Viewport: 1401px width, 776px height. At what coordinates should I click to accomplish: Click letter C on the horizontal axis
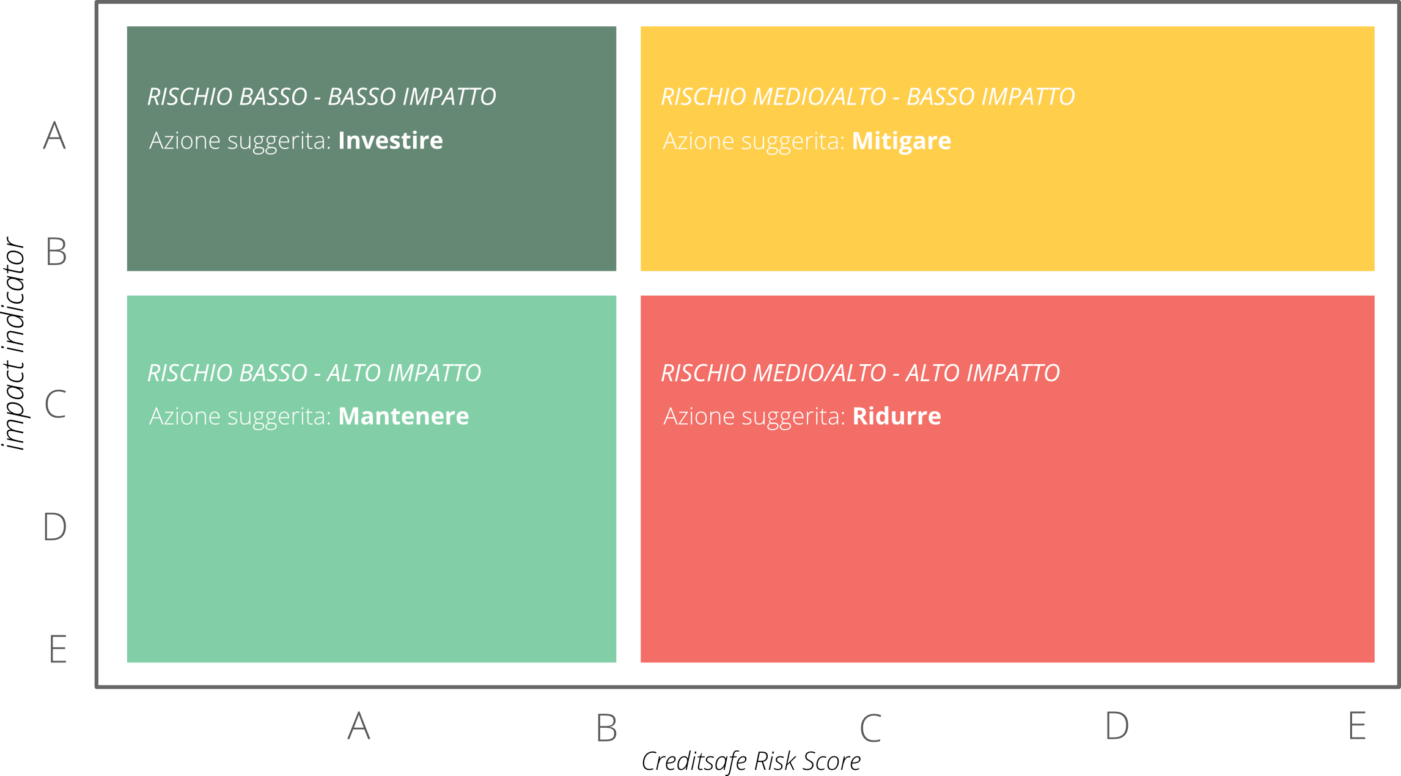(x=870, y=728)
